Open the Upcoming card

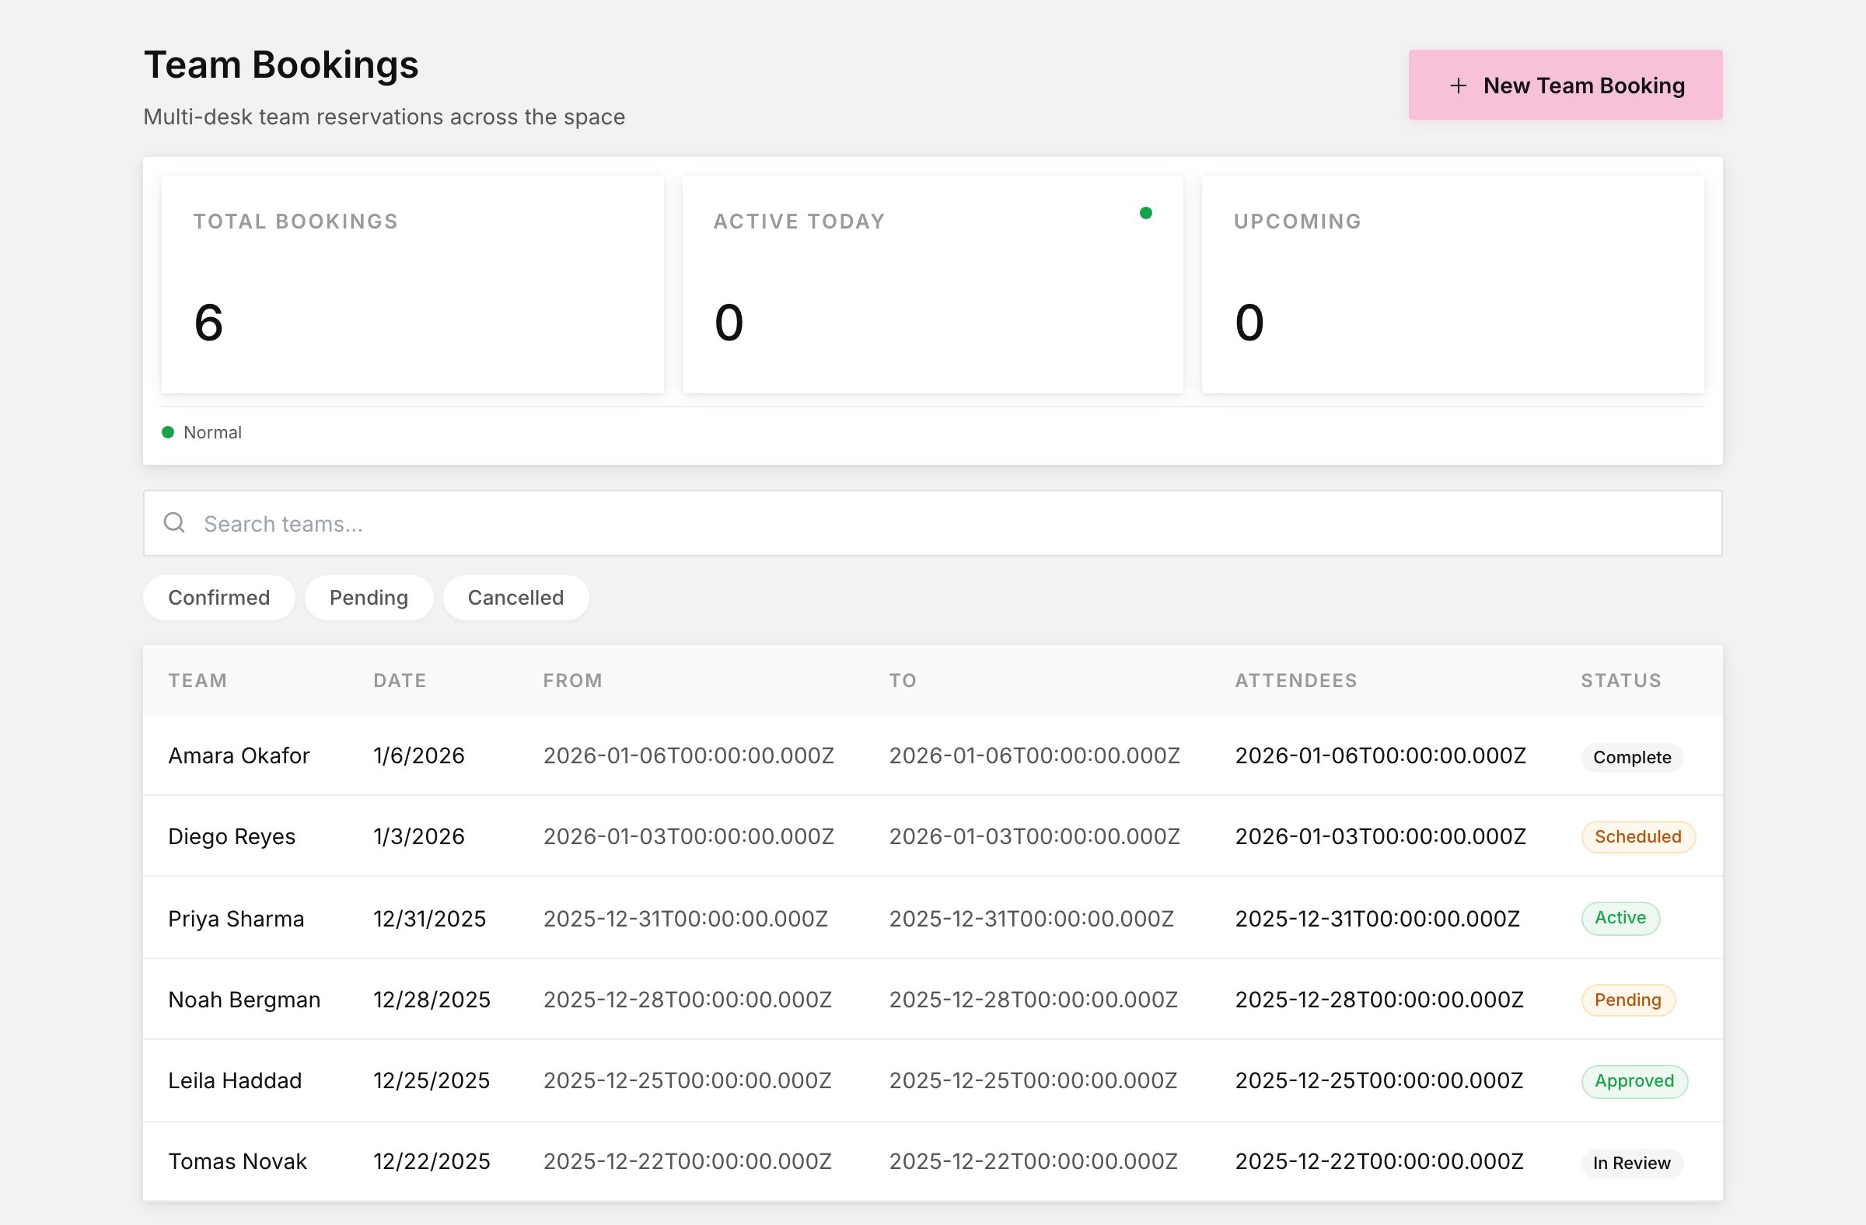point(1452,284)
